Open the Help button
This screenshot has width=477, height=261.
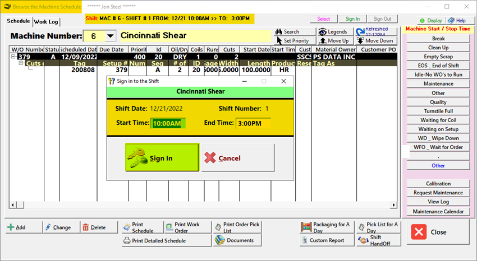(x=460, y=21)
